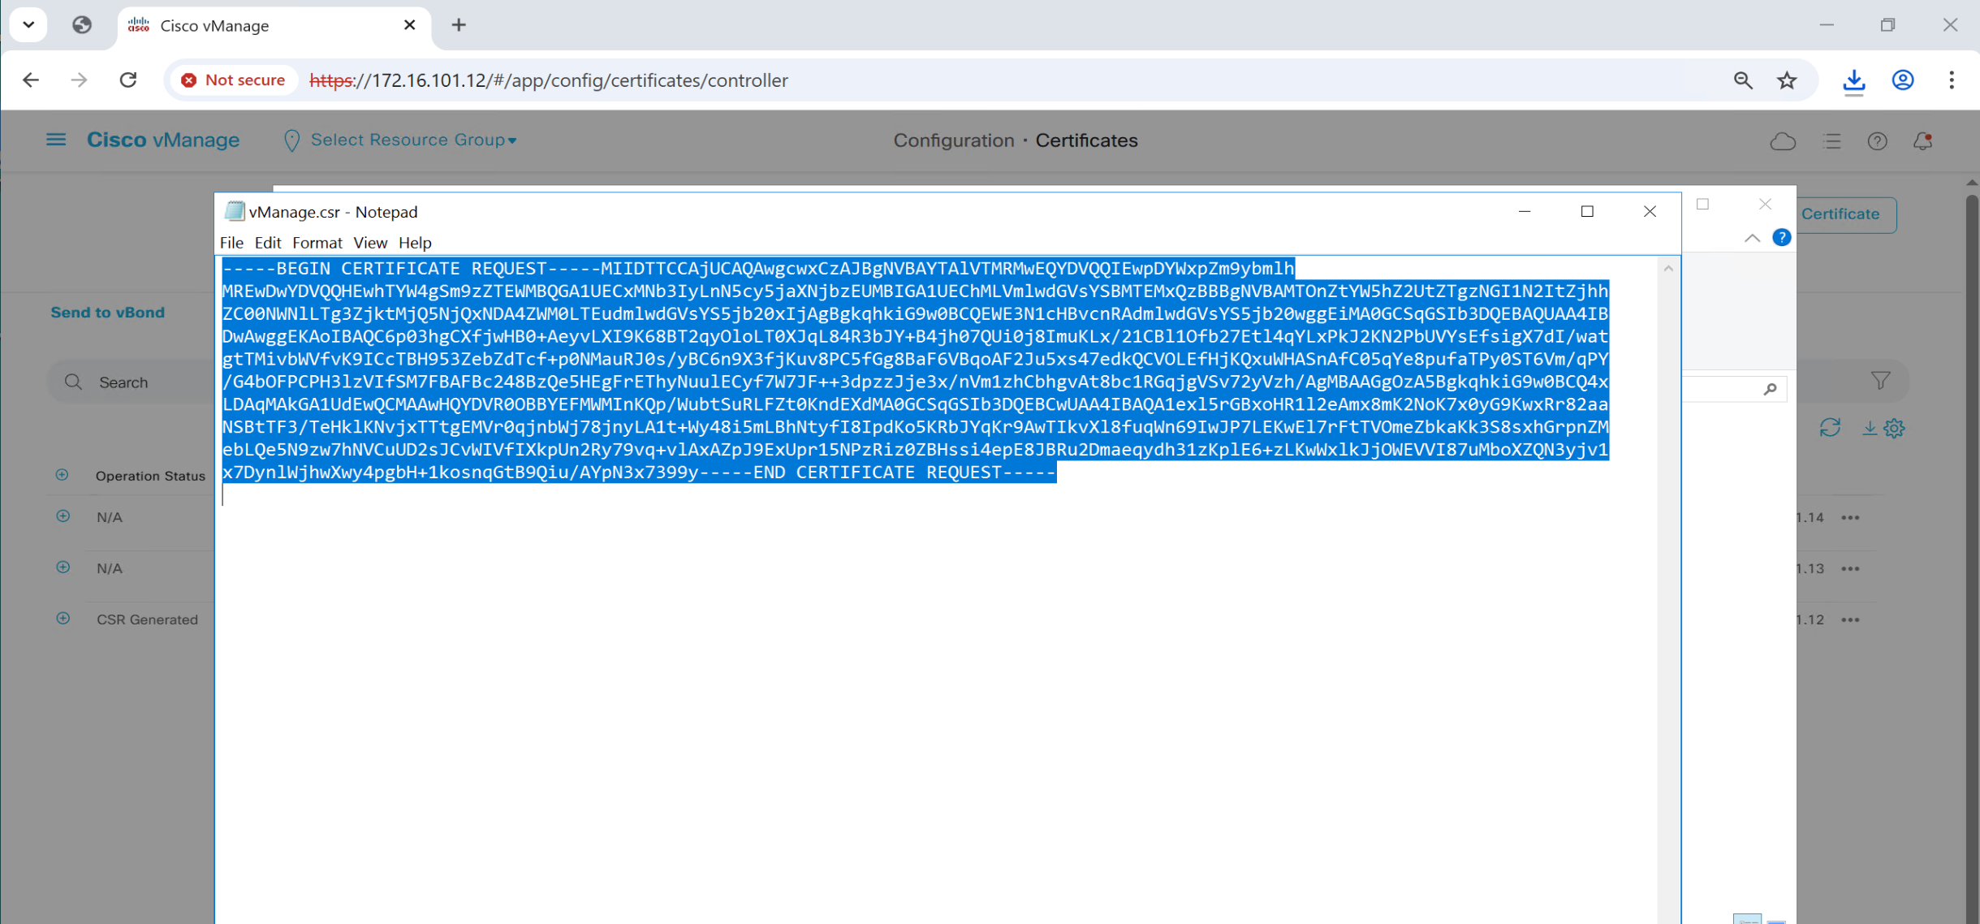The width and height of the screenshot is (1980, 924).
Task: Open the tab search dropdown arrow
Action: tap(28, 24)
